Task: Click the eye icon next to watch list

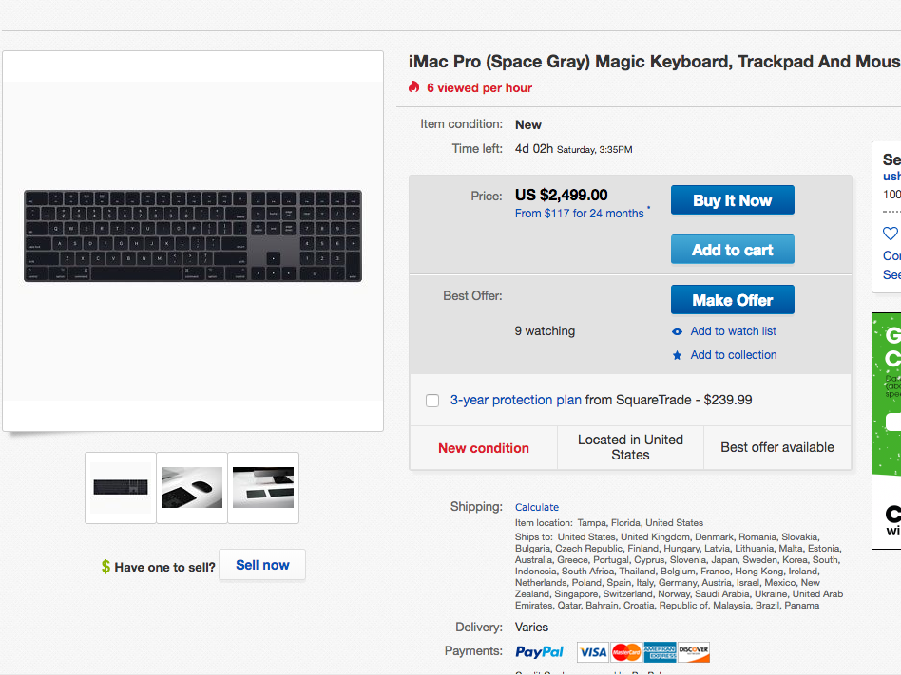Action: tap(678, 331)
